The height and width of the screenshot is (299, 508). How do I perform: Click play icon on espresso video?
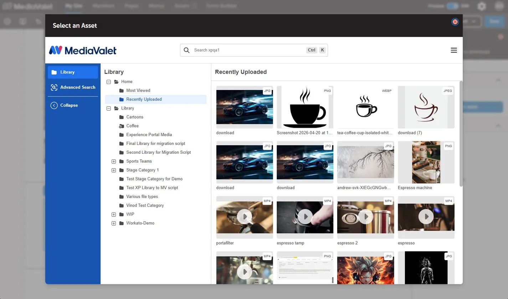point(426,216)
